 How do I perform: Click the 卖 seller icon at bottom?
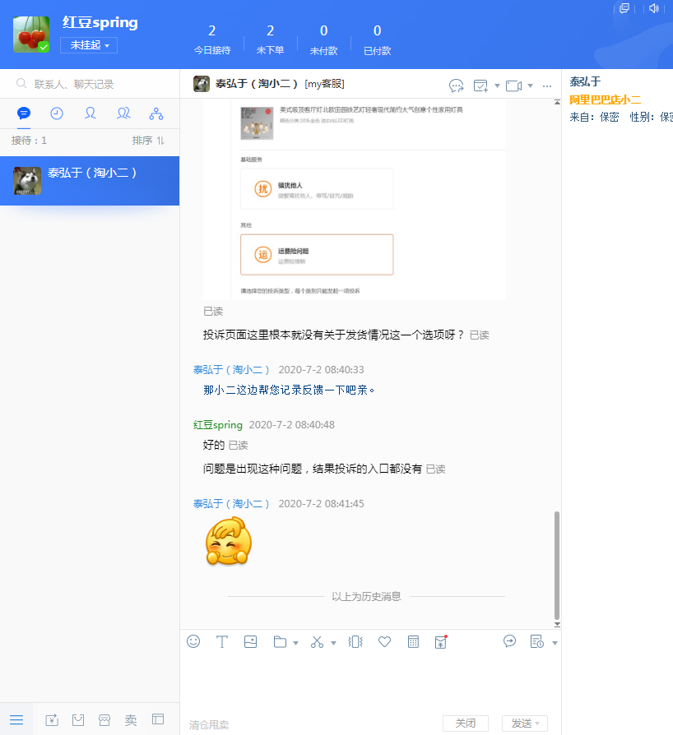tap(131, 719)
